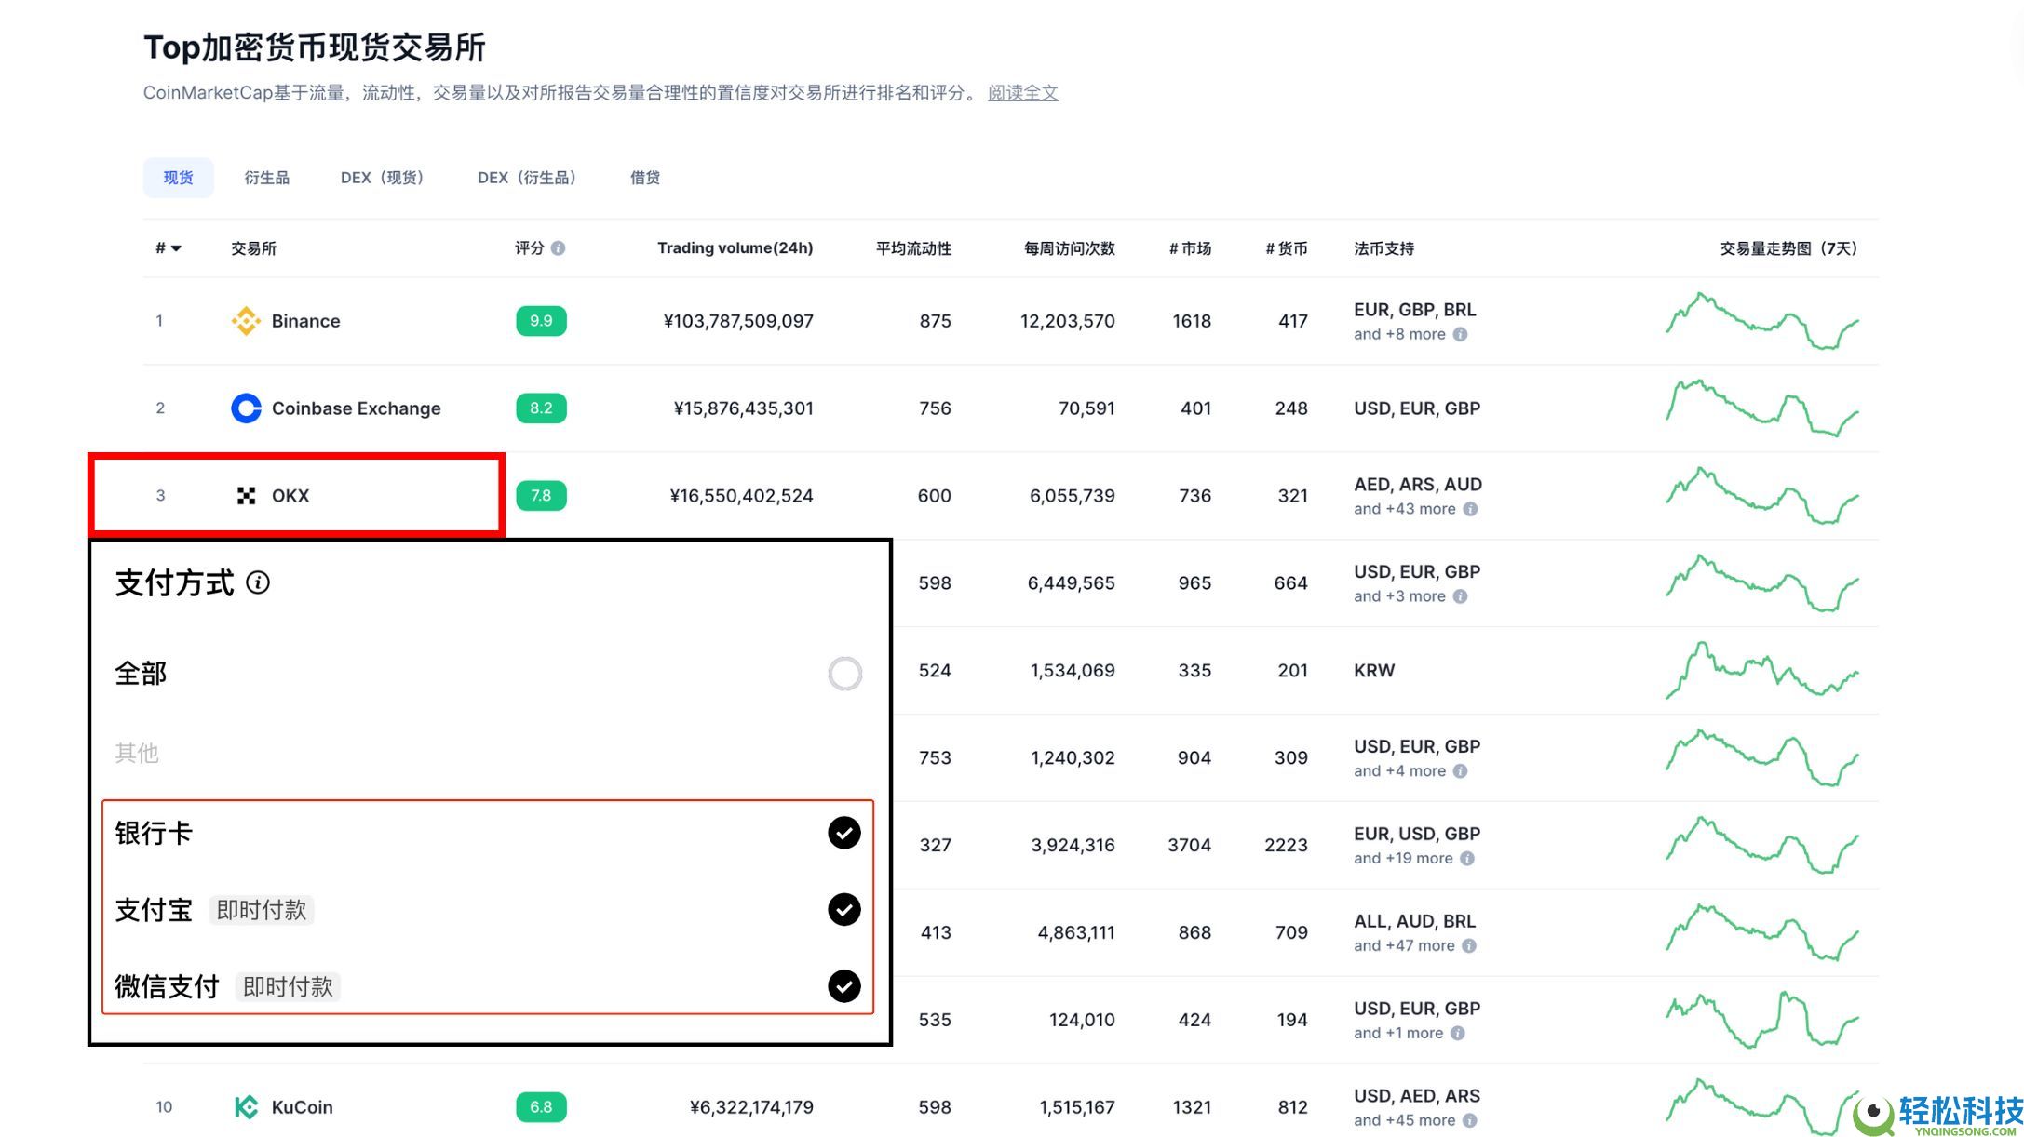The width and height of the screenshot is (2024, 1137).
Task: Click info icon after OKX's +43 more
Action: coord(1470,509)
